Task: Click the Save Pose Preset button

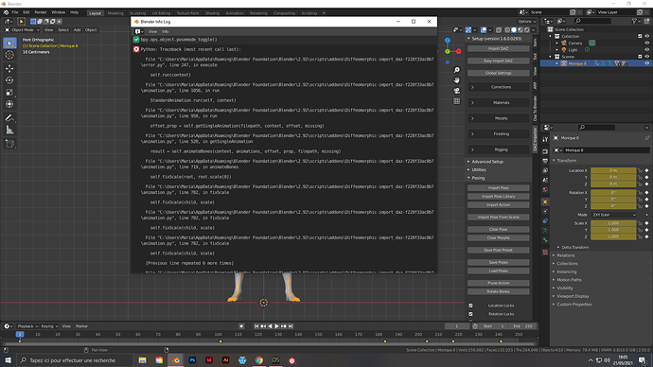Action: (x=499, y=250)
